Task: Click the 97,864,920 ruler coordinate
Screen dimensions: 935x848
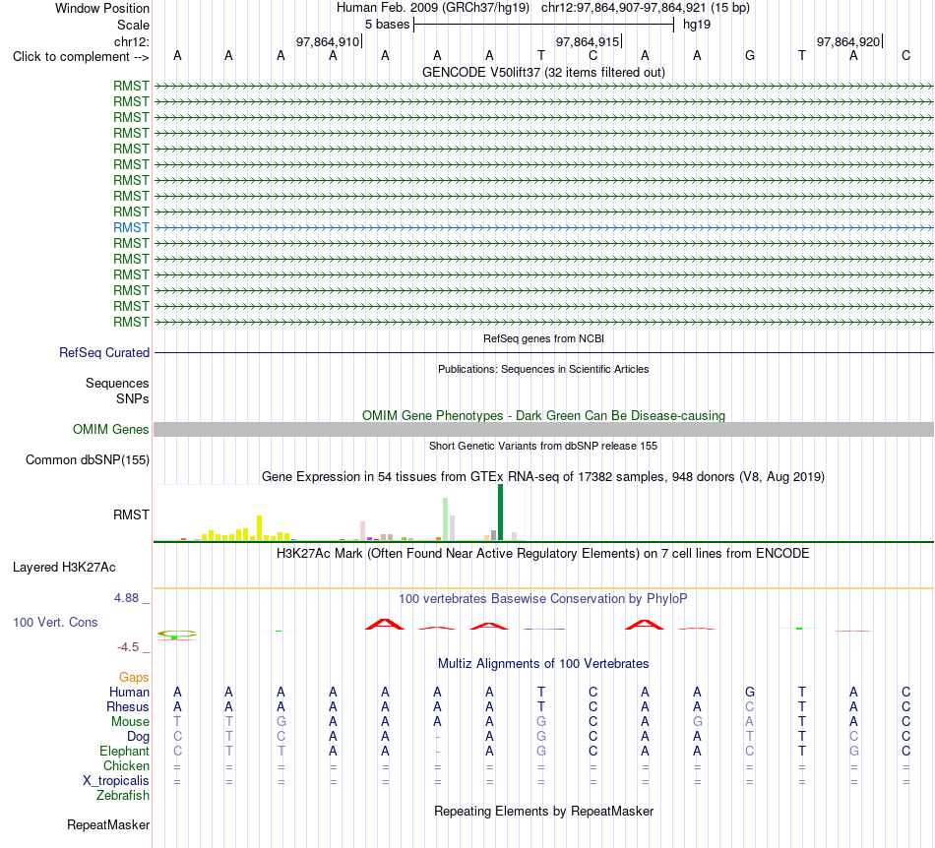Action: (x=848, y=41)
